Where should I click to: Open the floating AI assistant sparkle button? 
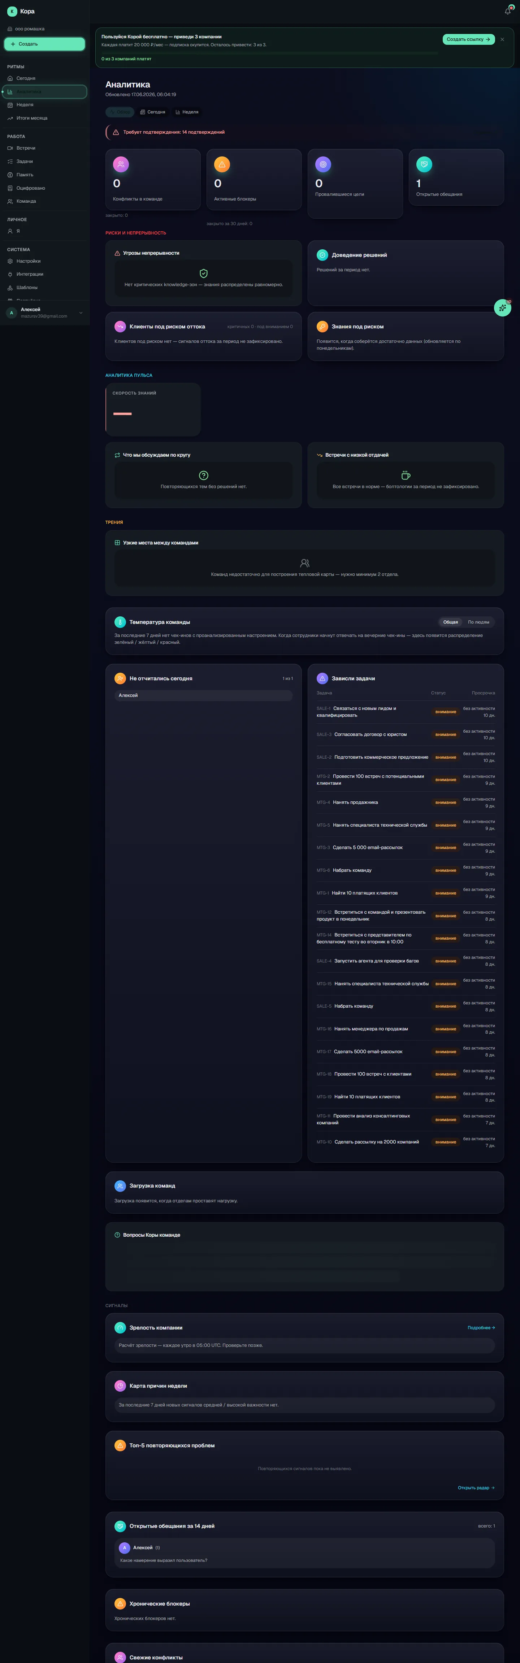503,307
